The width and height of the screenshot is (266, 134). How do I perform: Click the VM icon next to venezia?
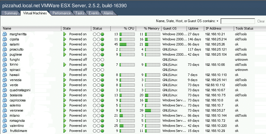point(5,80)
